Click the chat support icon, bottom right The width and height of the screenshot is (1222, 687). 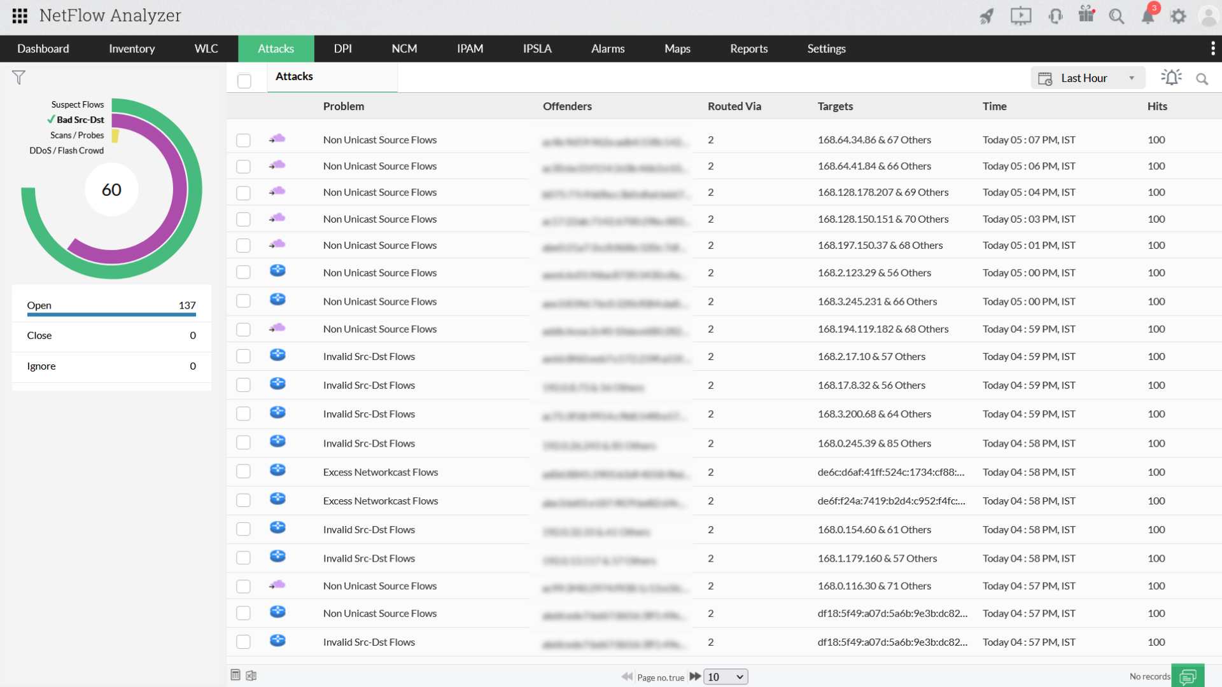click(x=1187, y=676)
